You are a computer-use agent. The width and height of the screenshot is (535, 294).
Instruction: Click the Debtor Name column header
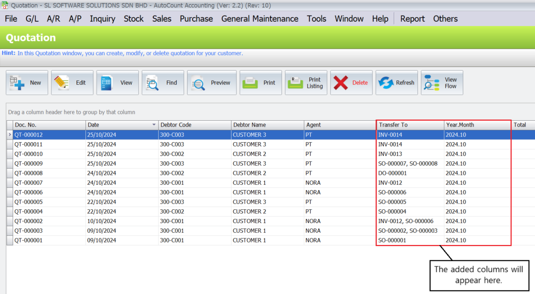[x=267, y=125]
